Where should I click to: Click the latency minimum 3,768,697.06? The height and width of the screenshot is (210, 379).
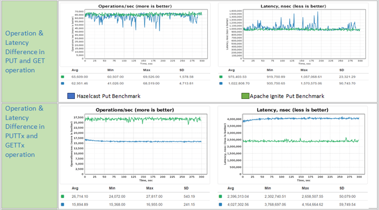[x=275, y=204]
